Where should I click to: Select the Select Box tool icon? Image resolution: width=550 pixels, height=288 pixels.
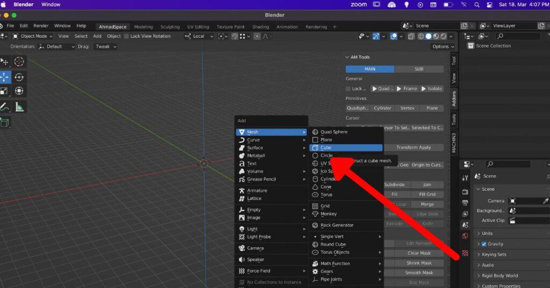(x=4, y=61)
